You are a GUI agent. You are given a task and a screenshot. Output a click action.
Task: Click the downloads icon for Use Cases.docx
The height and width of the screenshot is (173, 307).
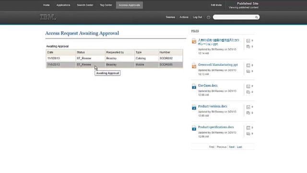pos(248,86)
